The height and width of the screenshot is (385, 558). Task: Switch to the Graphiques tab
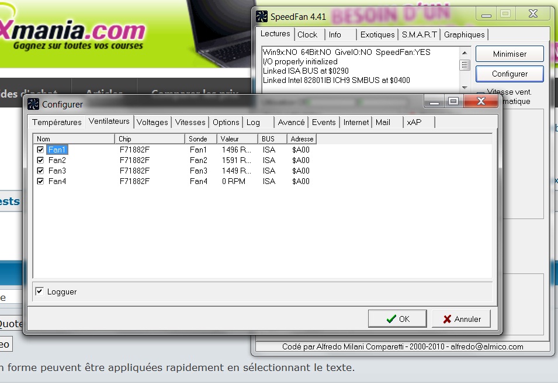464,34
